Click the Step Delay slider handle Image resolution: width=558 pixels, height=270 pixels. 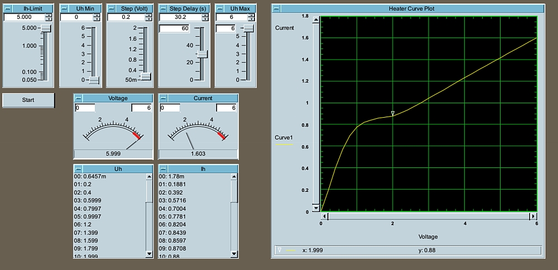(x=203, y=54)
